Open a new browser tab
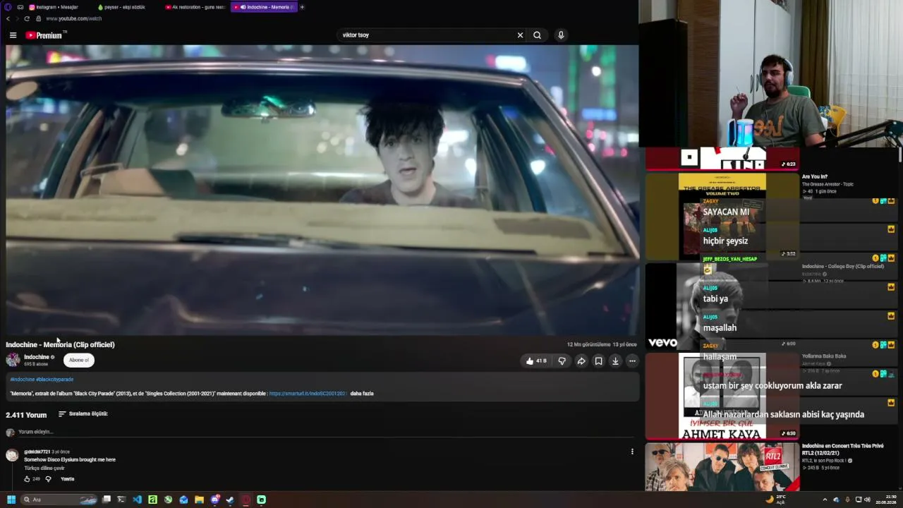The height and width of the screenshot is (508, 903). (x=302, y=7)
